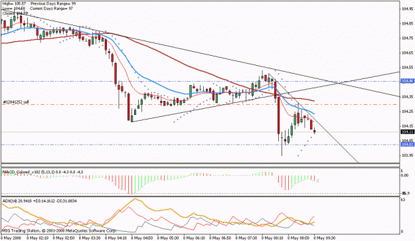Image resolution: width=415 pixels, height=241 pixels.
Task: Click the MIG Trading Station copyright text
Action: pos(59,230)
